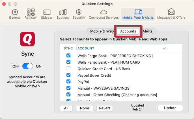Image resolution: width=194 pixels, height=119 pixels.
Task: Click the None button
Action: click(85, 108)
